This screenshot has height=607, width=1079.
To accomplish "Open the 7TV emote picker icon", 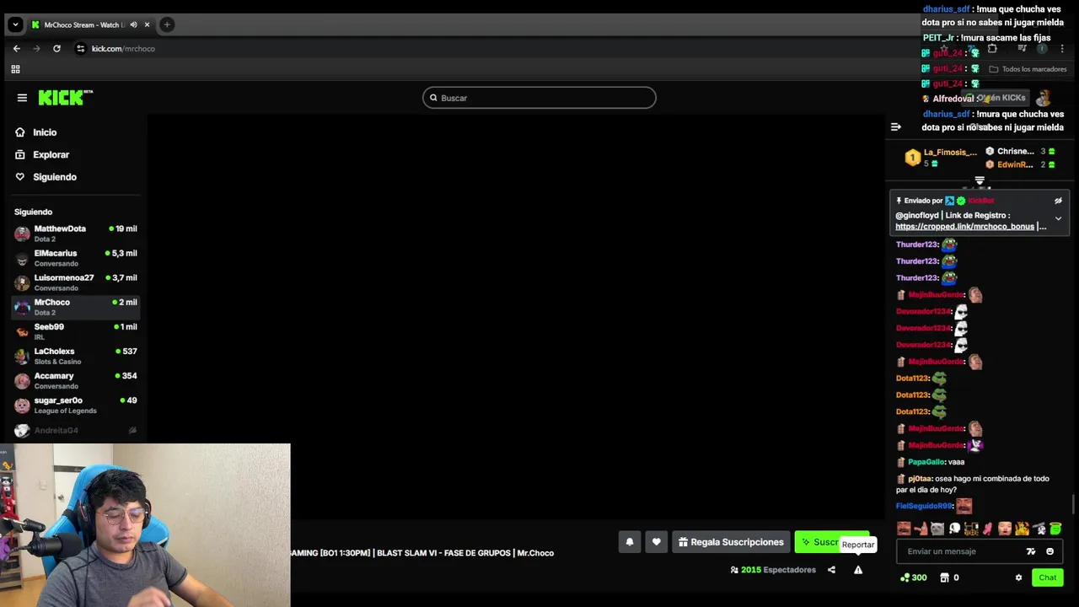I will pyautogui.click(x=1030, y=551).
